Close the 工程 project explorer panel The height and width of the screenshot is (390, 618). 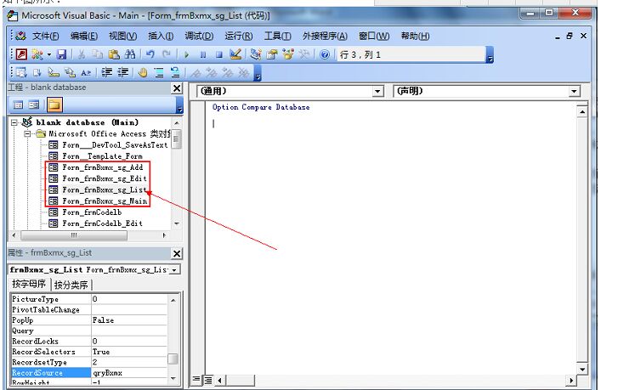pos(177,88)
